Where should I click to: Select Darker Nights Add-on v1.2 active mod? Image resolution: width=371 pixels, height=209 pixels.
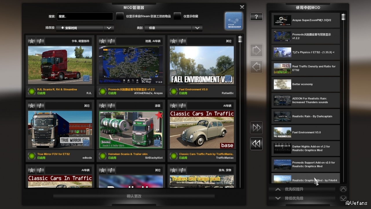[306, 148]
